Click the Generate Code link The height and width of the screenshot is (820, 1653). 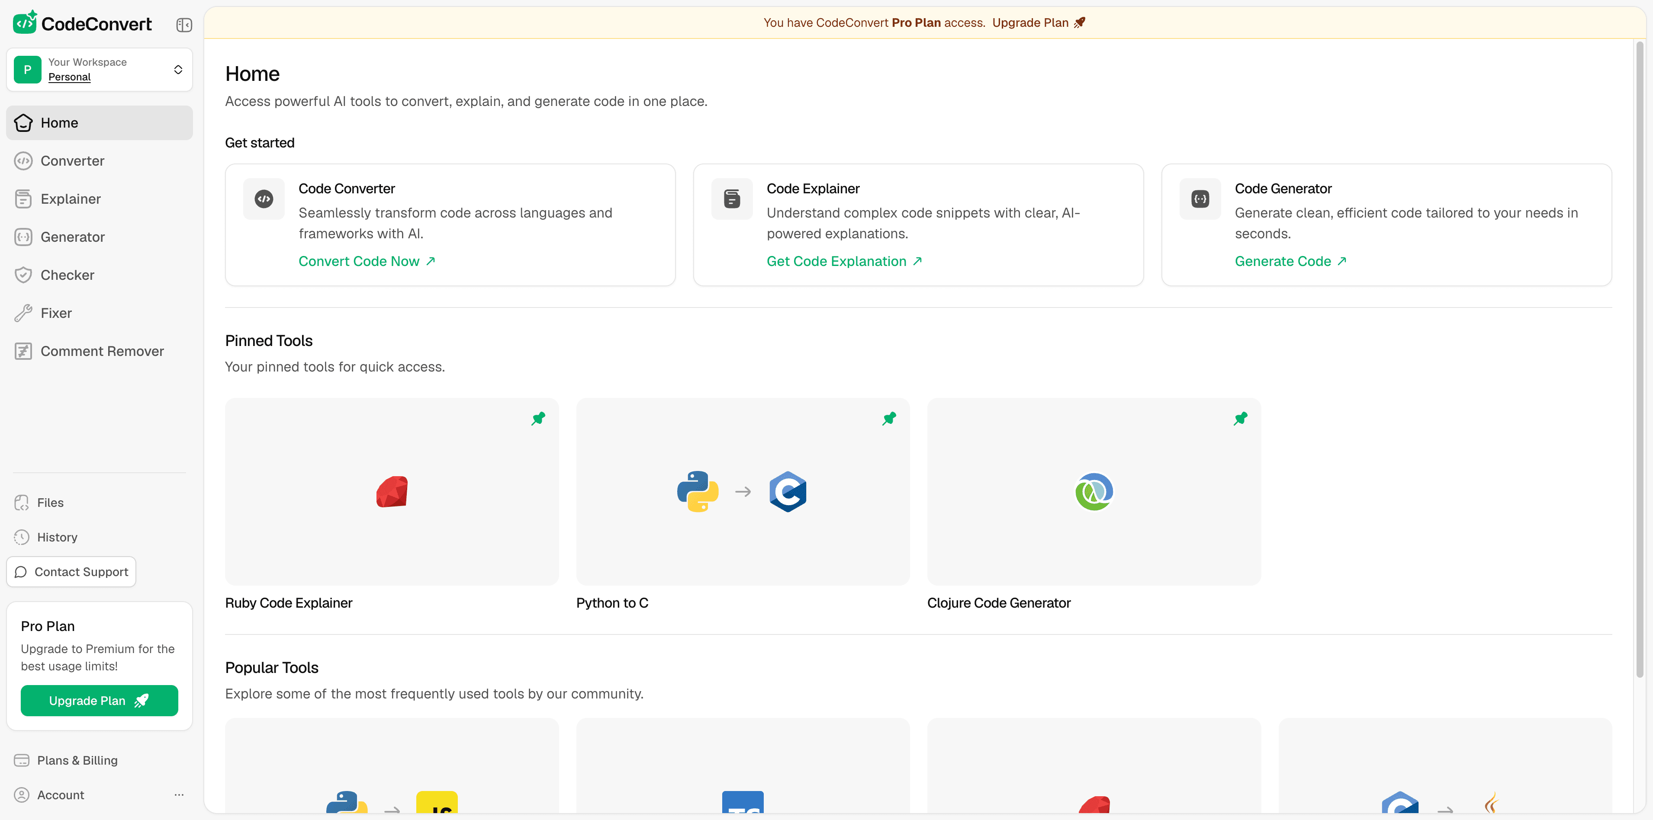point(1290,261)
